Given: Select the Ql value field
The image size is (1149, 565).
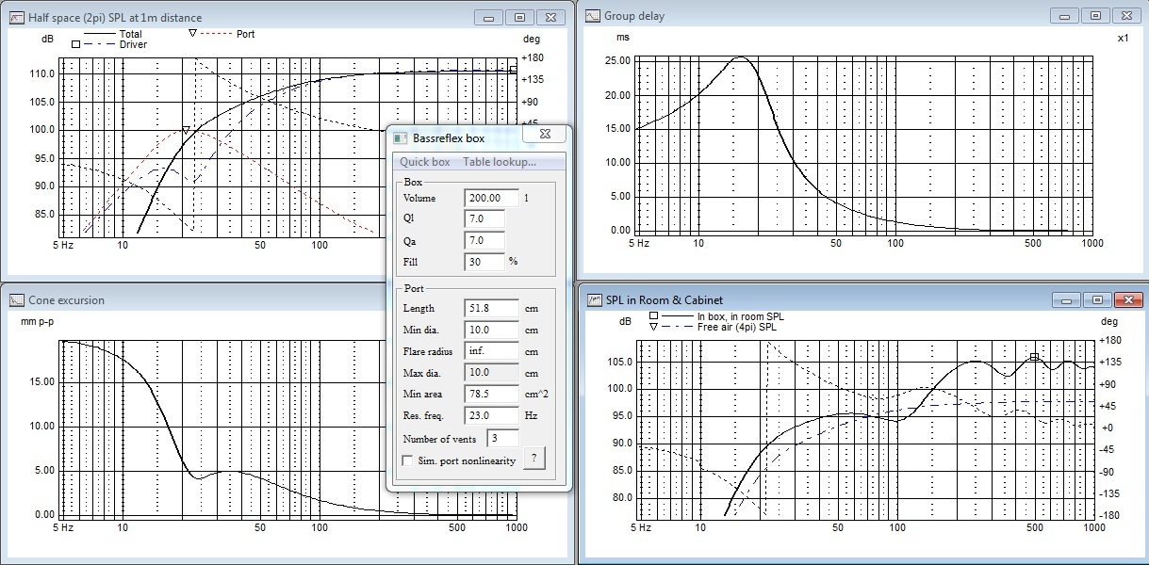Looking at the screenshot, I should 484,218.
